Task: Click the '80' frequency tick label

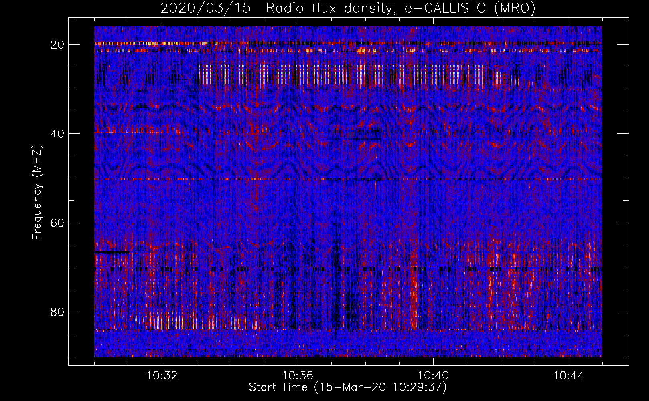Action: click(57, 312)
